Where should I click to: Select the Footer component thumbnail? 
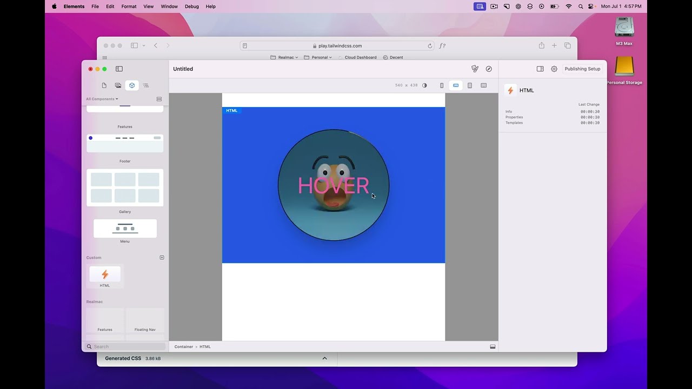(x=125, y=144)
